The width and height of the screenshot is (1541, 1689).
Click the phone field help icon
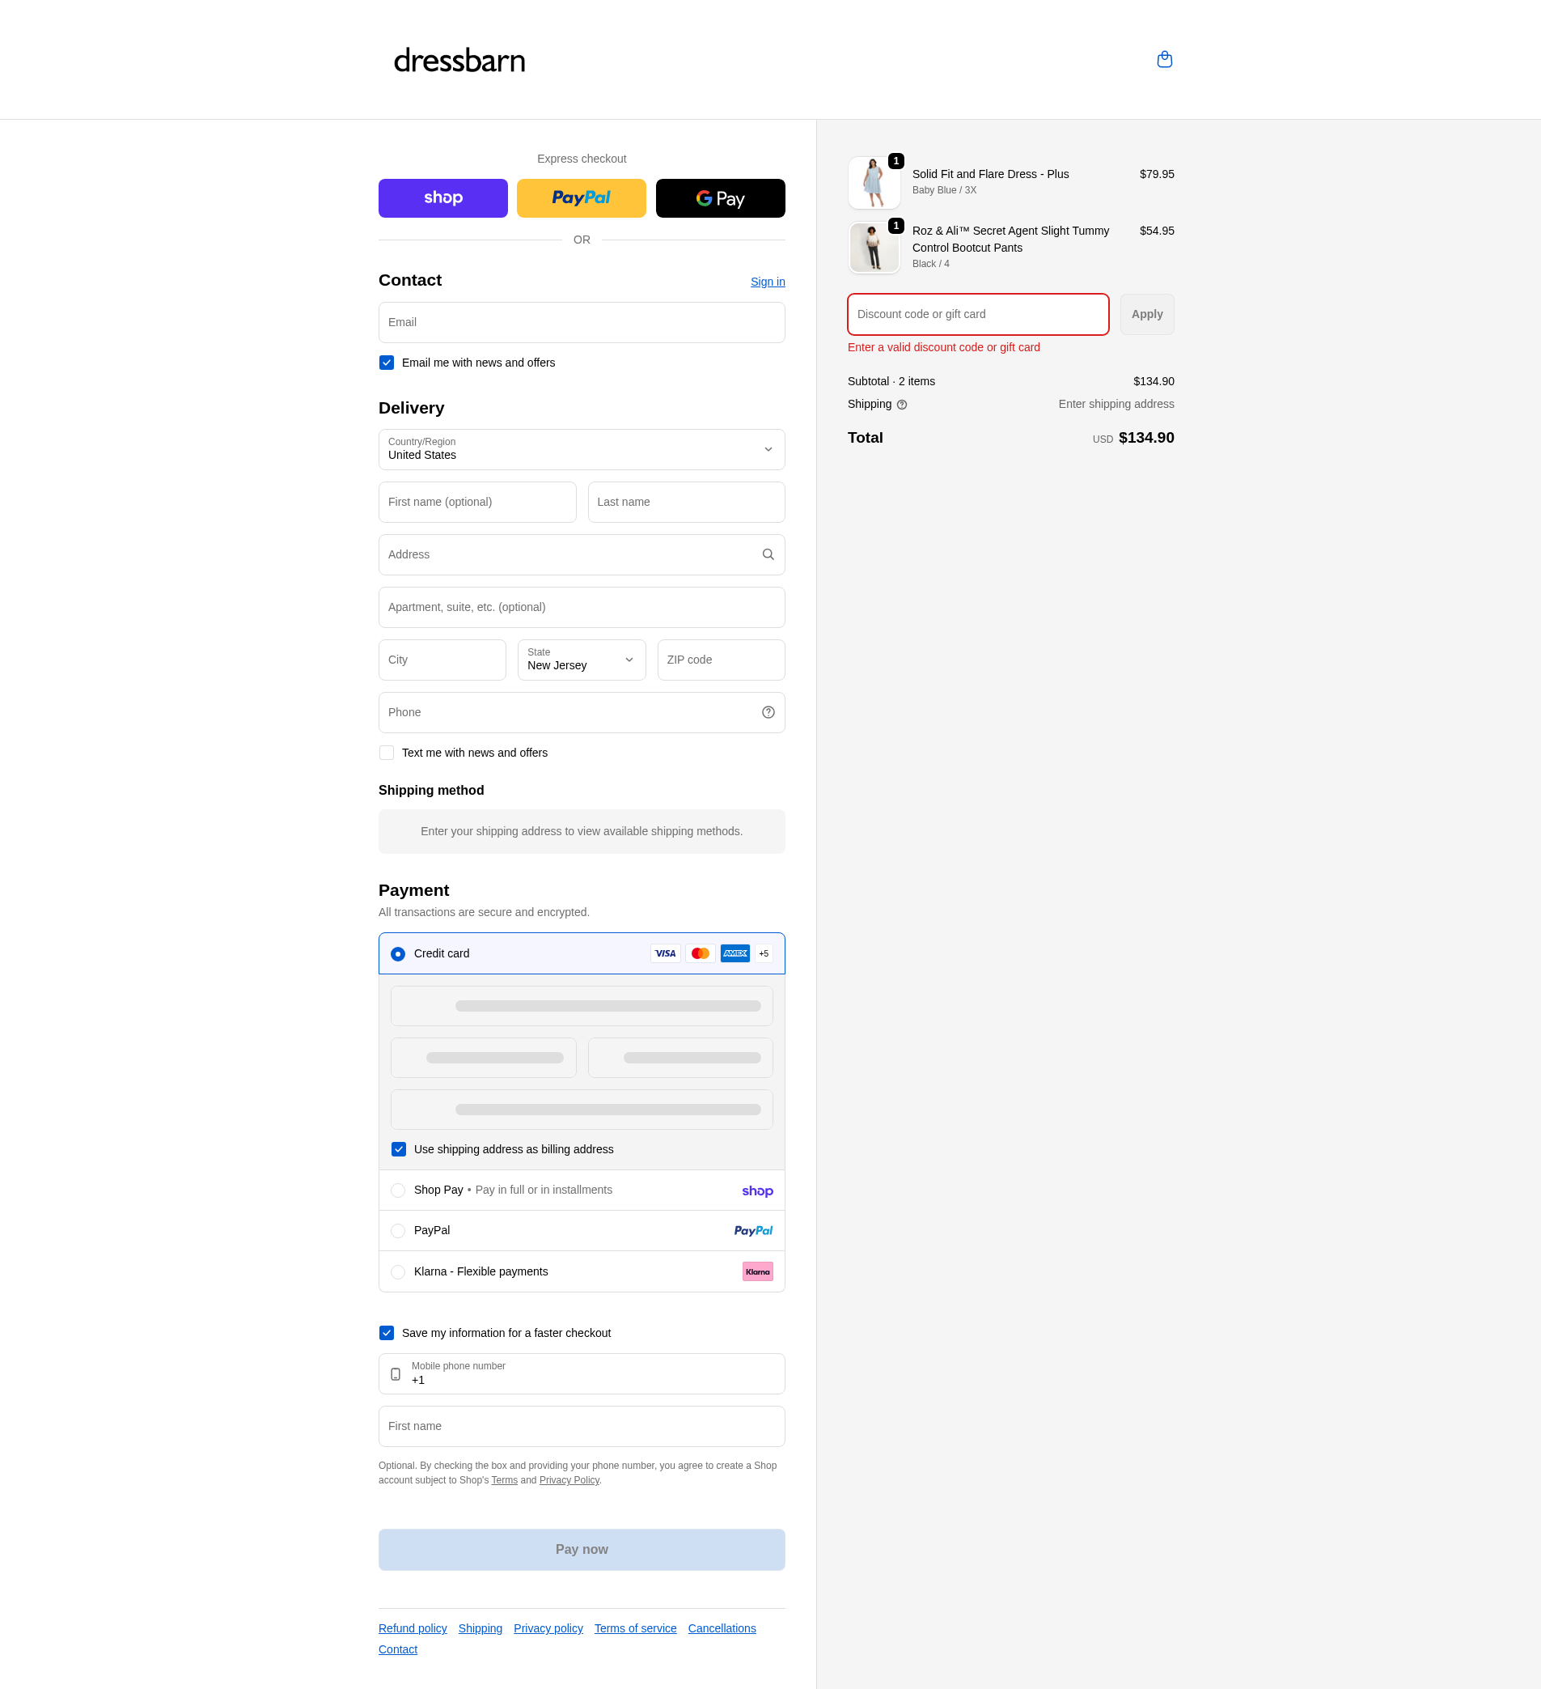click(768, 712)
